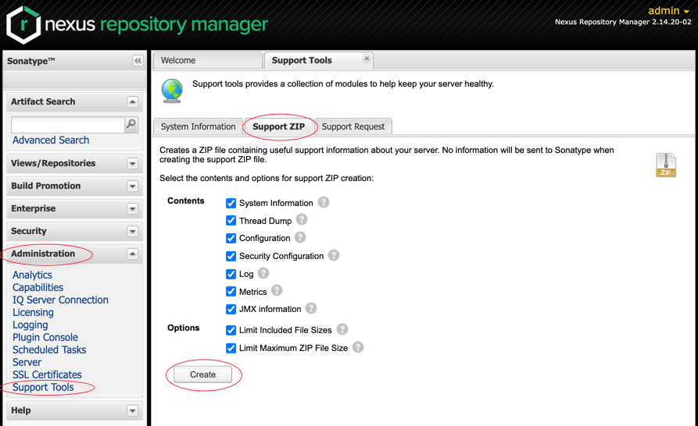Collapse the left sidebar with double-arrow icon

pyautogui.click(x=138, y=61)
